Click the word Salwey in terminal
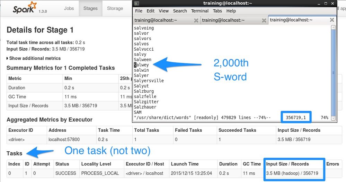Image resolution: width=346 pixels, height=182 pixels. click(x=141, y=65)
